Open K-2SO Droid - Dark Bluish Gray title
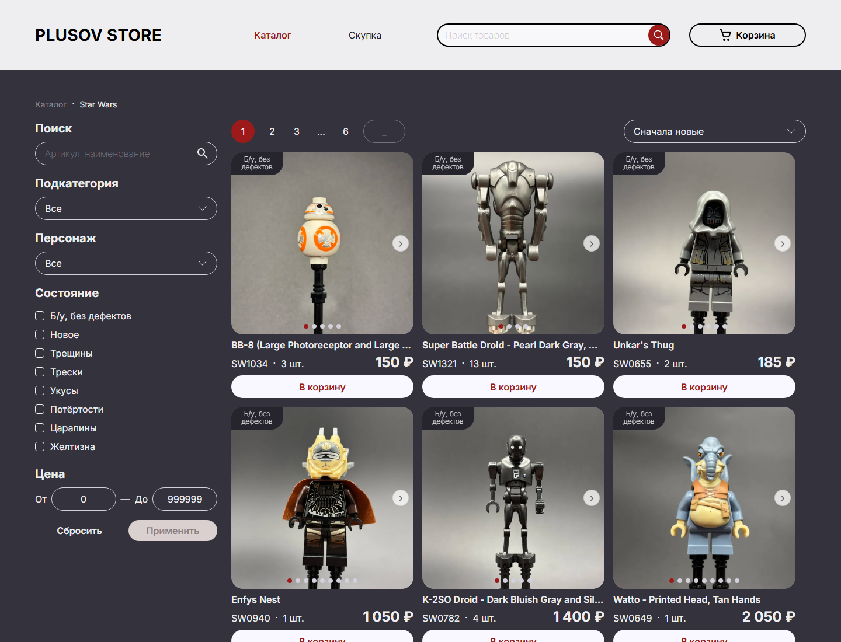Image resolution: width=841 pixels, height=642 pixels. pyautogui.click(x=513, y=599)
